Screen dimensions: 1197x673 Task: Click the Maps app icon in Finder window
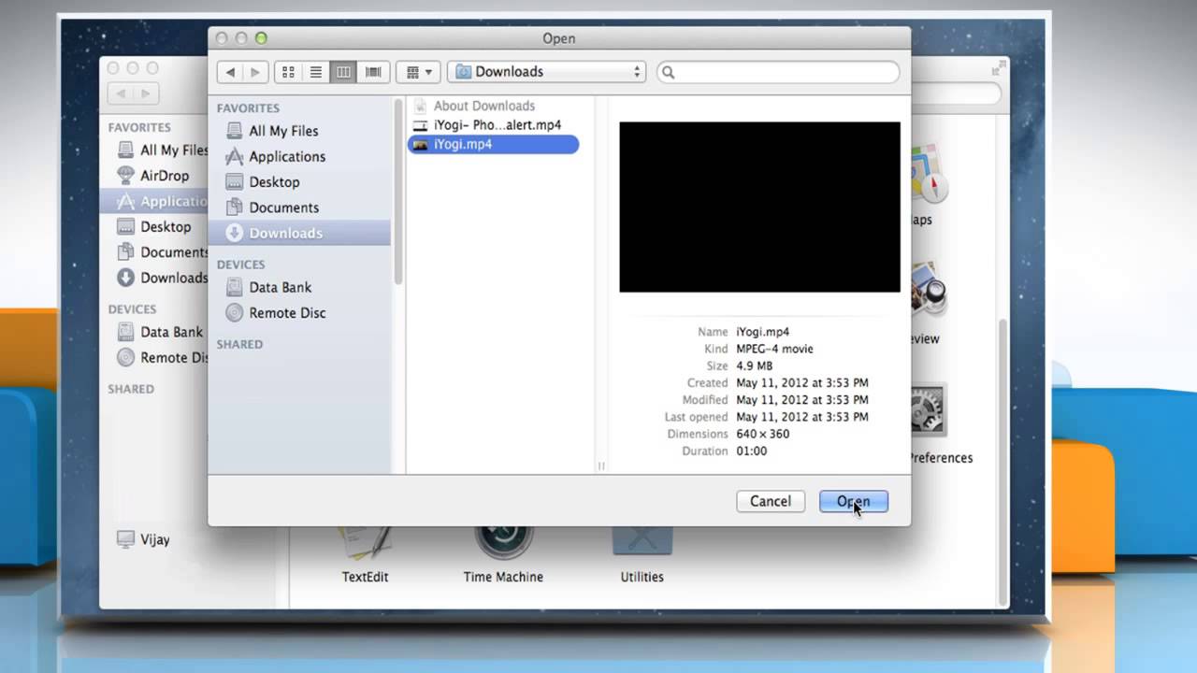tap(930, 174)
